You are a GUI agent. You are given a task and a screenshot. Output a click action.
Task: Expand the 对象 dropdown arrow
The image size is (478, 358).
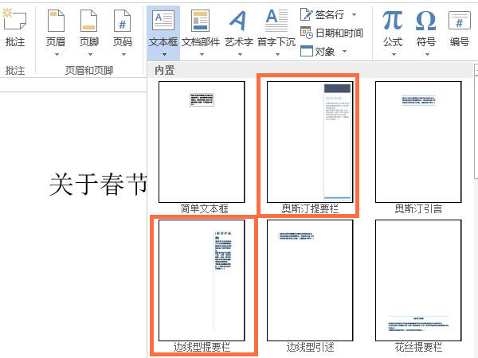pos(343,52)
